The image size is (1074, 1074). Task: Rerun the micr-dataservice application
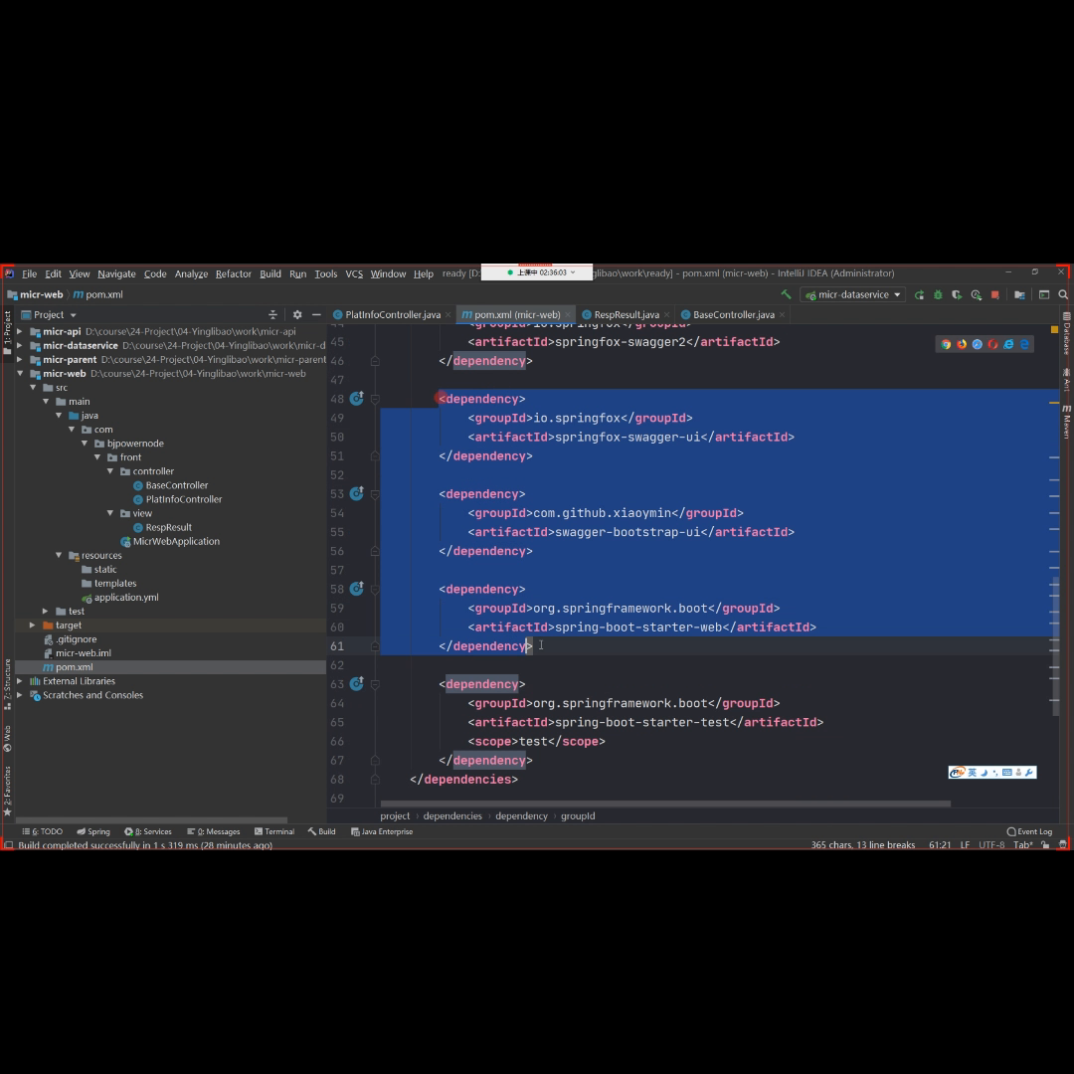pos(919,295)
